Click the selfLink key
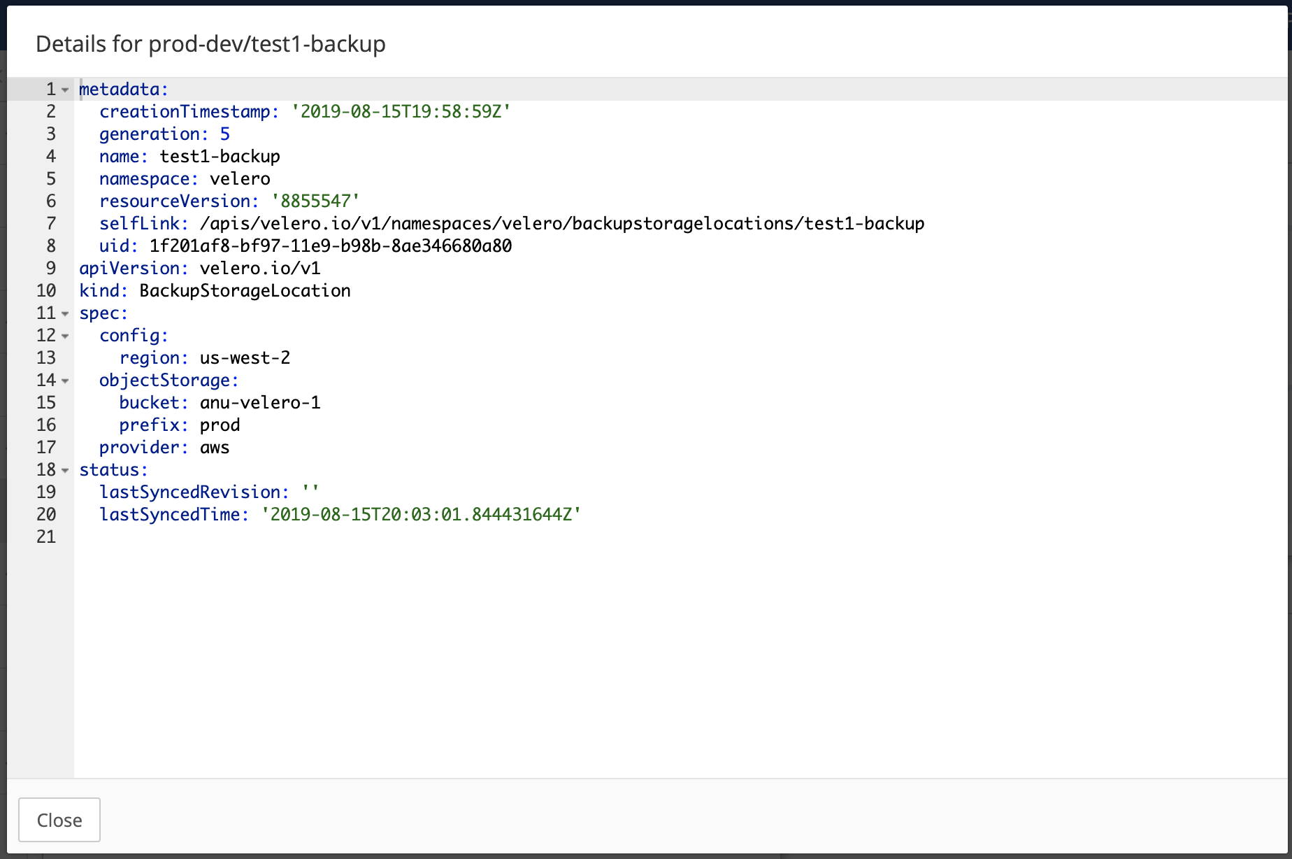The image size is (1292, 859). (144, 224)
